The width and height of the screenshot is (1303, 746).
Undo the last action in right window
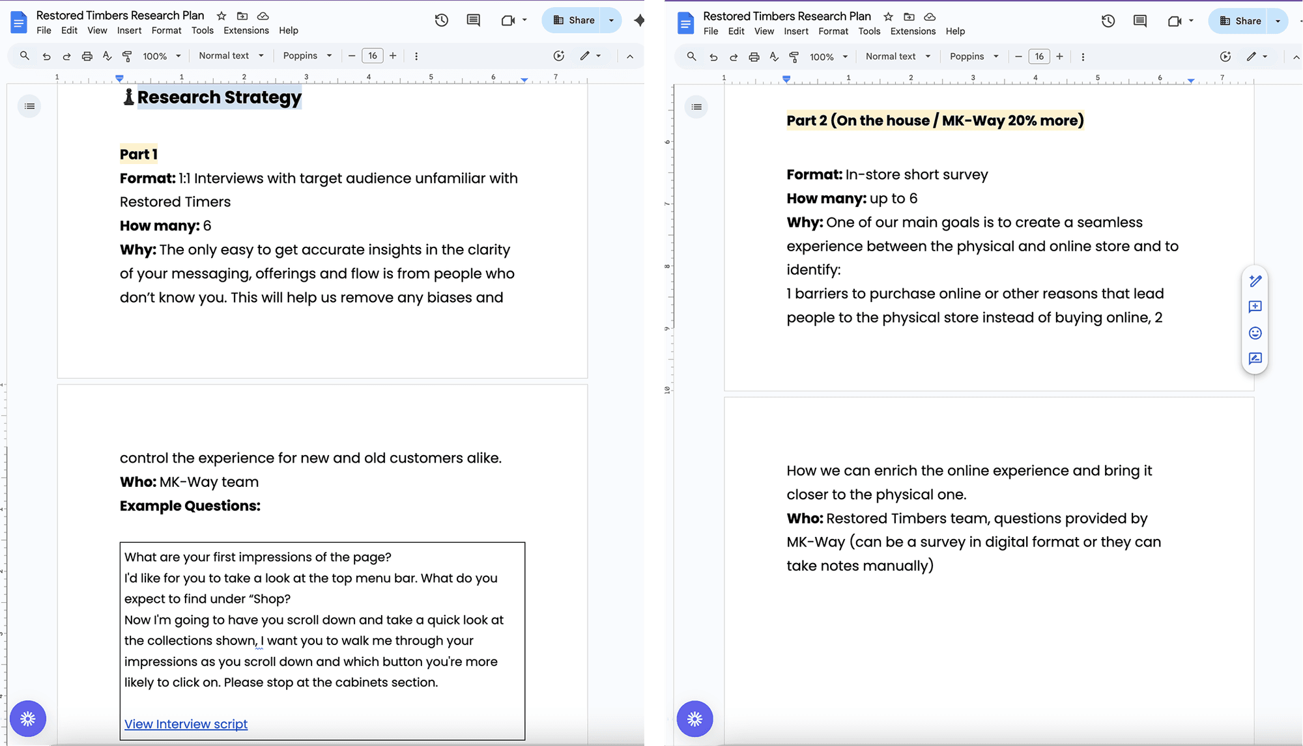pos(713,57)
